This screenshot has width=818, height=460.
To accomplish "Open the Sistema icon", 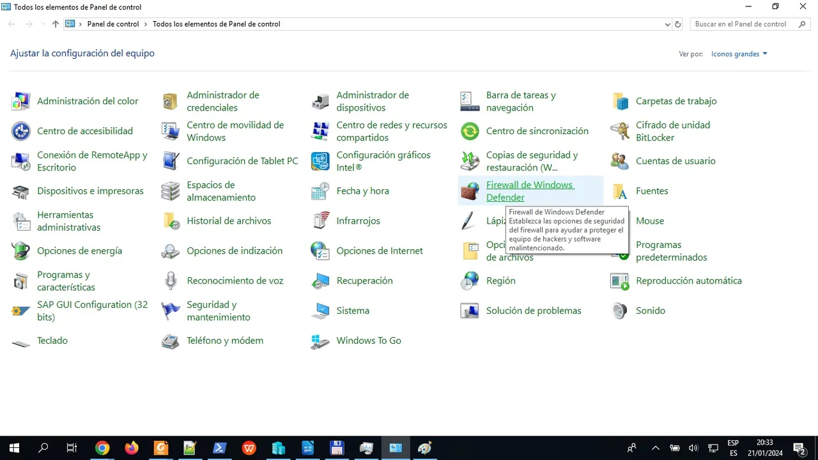I will [320, 311].
